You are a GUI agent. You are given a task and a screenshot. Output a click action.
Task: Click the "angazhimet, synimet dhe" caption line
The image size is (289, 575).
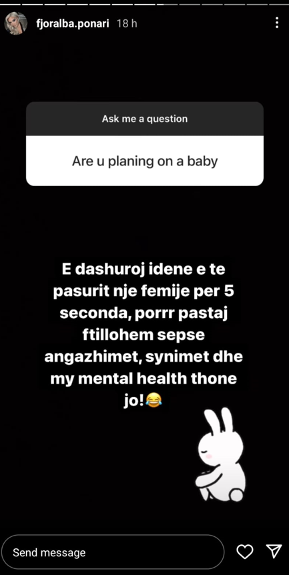pos(143,357)
